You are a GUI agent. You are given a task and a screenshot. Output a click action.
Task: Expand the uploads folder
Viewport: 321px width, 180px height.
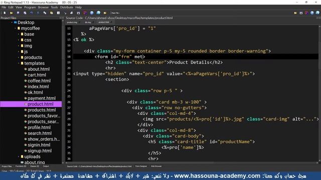(19, 156)
